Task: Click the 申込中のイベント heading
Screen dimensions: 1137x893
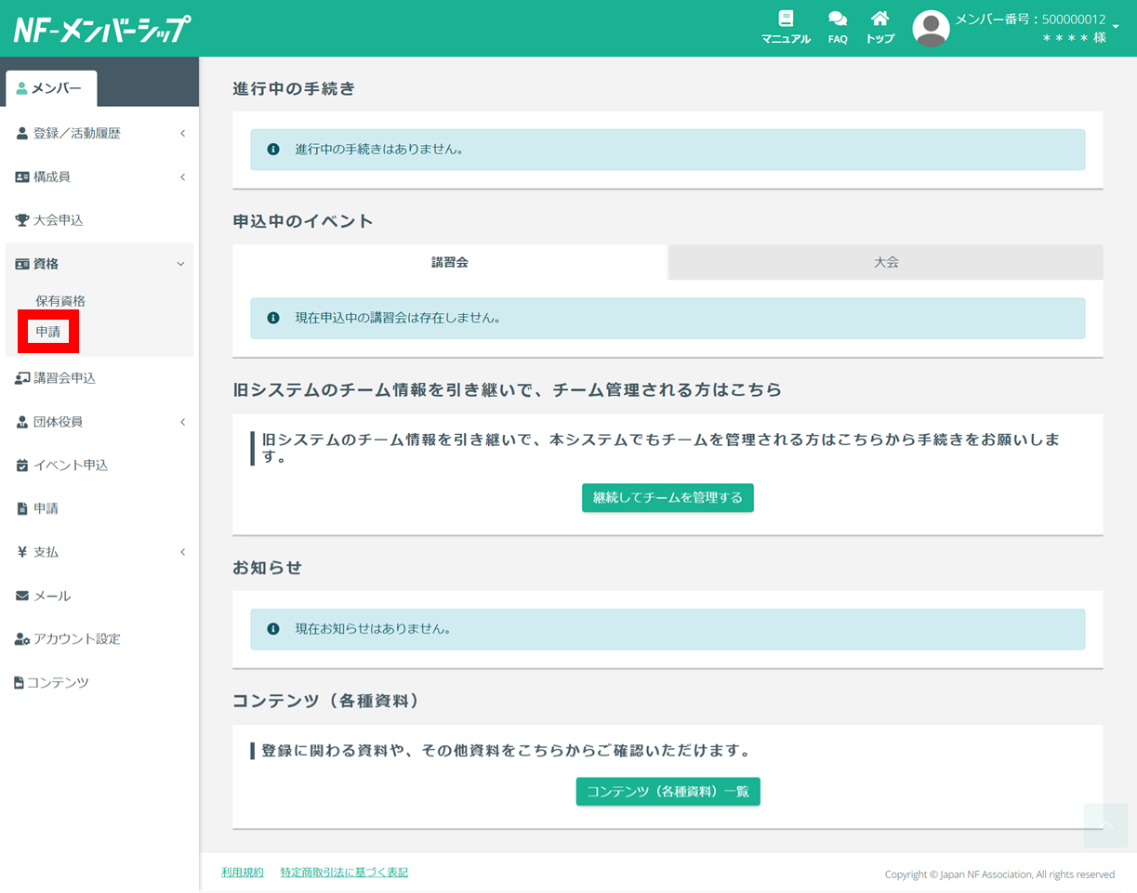Action: (x=302, y=221)
